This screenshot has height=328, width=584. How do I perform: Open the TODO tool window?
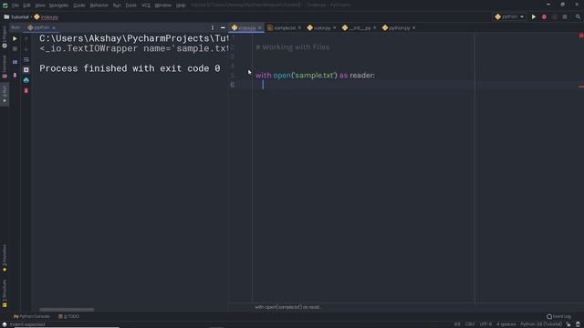coord(69,316)
